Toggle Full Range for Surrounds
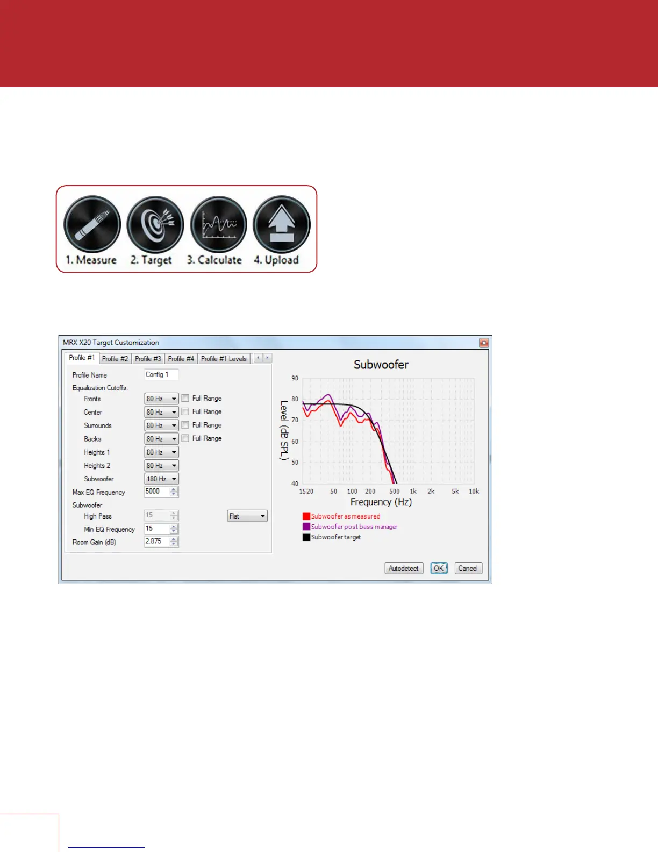This screenshot has width=658, height=852. point(185,425)
